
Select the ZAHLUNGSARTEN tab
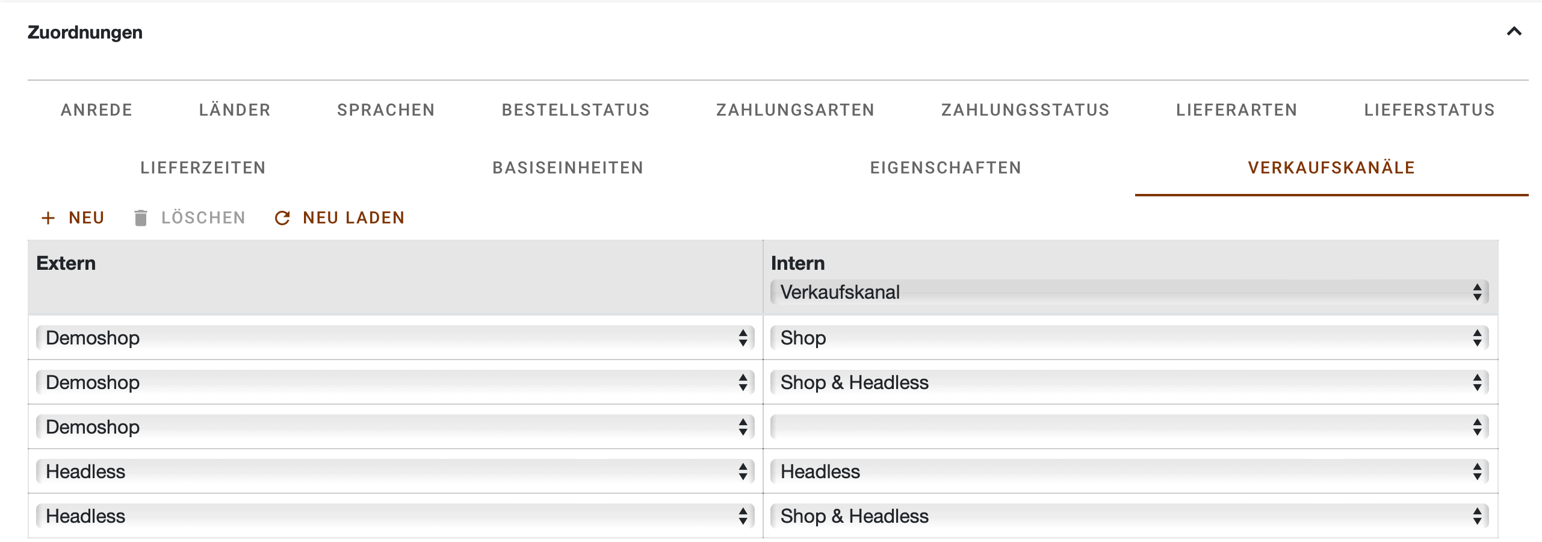[796, 110]
